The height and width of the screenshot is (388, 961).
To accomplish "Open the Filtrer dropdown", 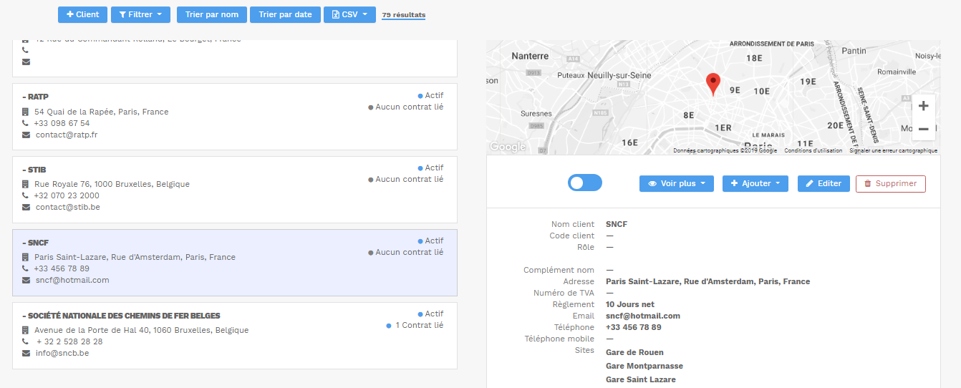I will (140, 14).
